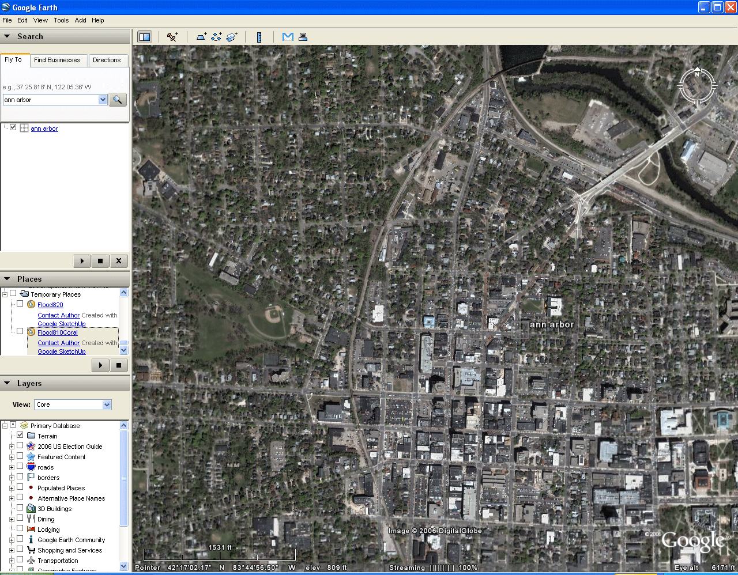Add a path from the toolbar
Image resolution: width=738 pixels, height=575 pixels.
pyautogui.click(x=216, y=37)
